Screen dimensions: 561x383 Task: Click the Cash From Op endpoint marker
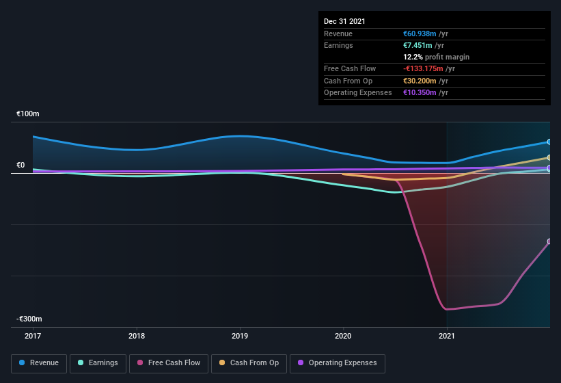[x=549, y=157]
